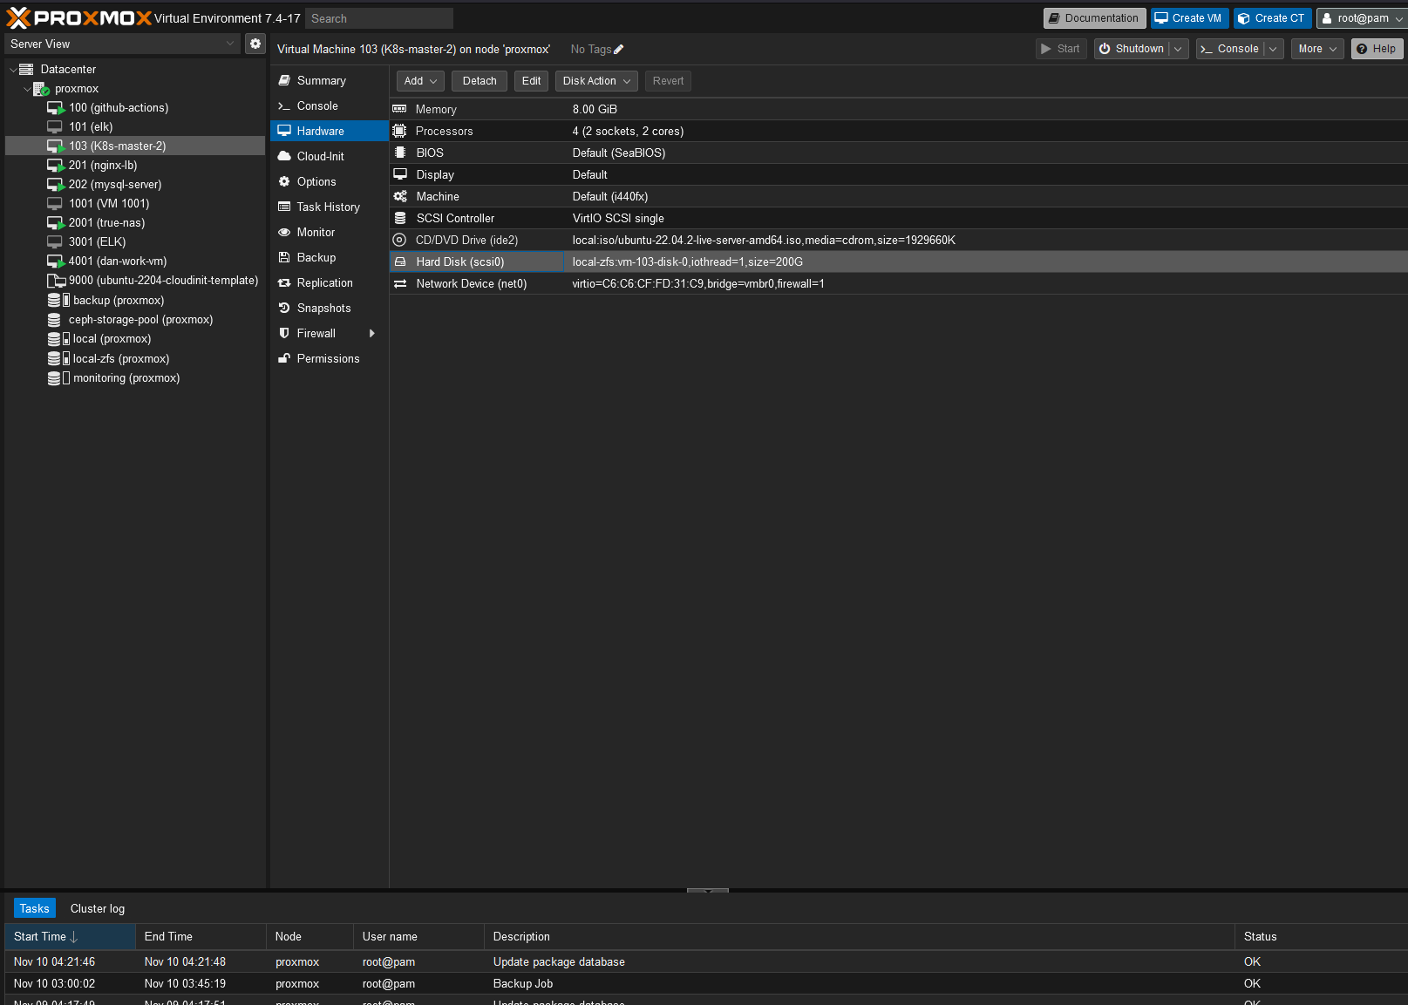The image size is (1408, 1005).
Task: Collapse the proxmox node in tree
Action: (x=27, y=89)
